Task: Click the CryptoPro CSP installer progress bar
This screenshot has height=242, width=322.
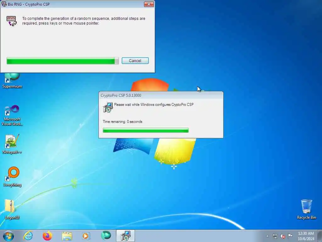Action: coord(146,130)
